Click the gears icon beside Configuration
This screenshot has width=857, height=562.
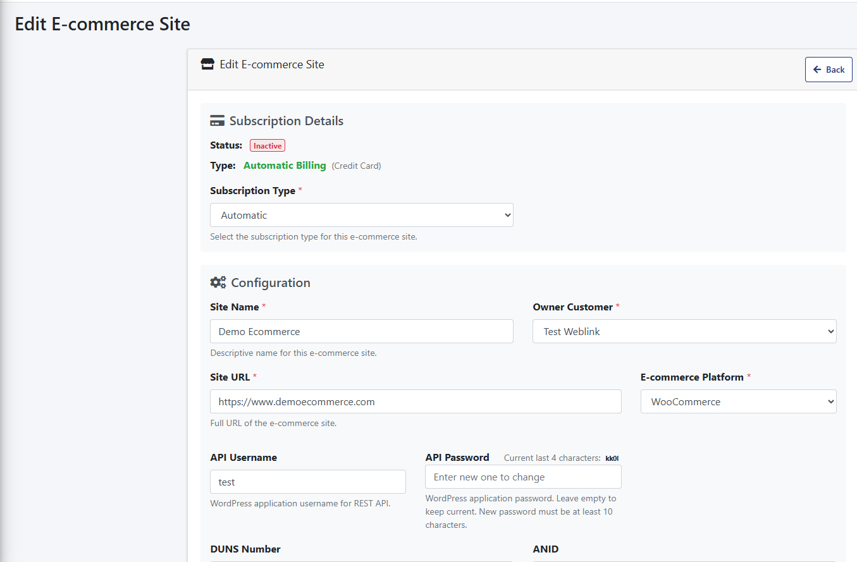click(218, 283)
